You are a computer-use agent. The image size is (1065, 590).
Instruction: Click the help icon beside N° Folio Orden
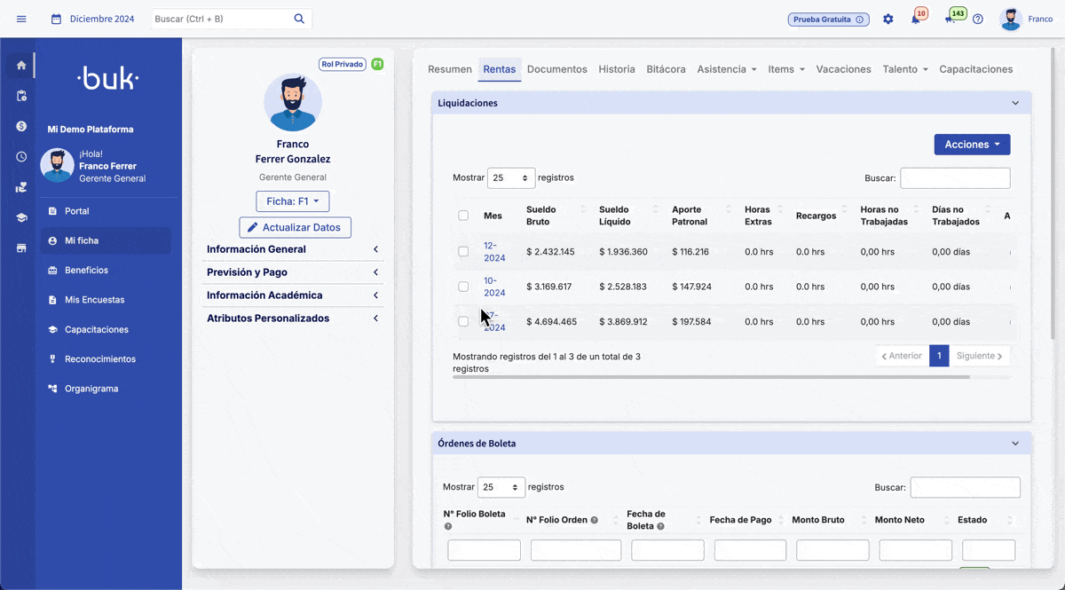pos(595,520)
